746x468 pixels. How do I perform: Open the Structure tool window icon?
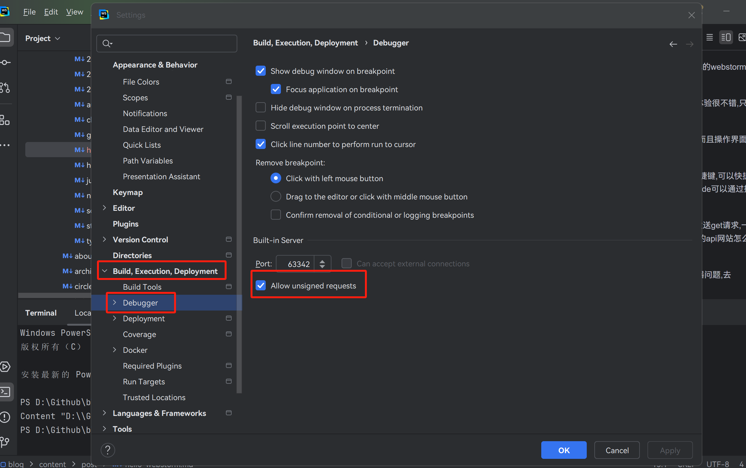coord(5,120)
